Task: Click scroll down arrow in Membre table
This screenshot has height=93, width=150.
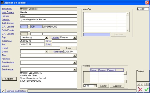Action: click(x=125, y=81)
